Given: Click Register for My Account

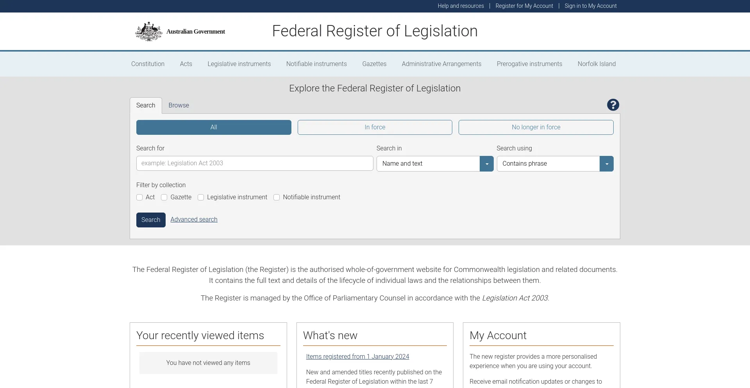Looking at the screenshot, I should (524, 6).
